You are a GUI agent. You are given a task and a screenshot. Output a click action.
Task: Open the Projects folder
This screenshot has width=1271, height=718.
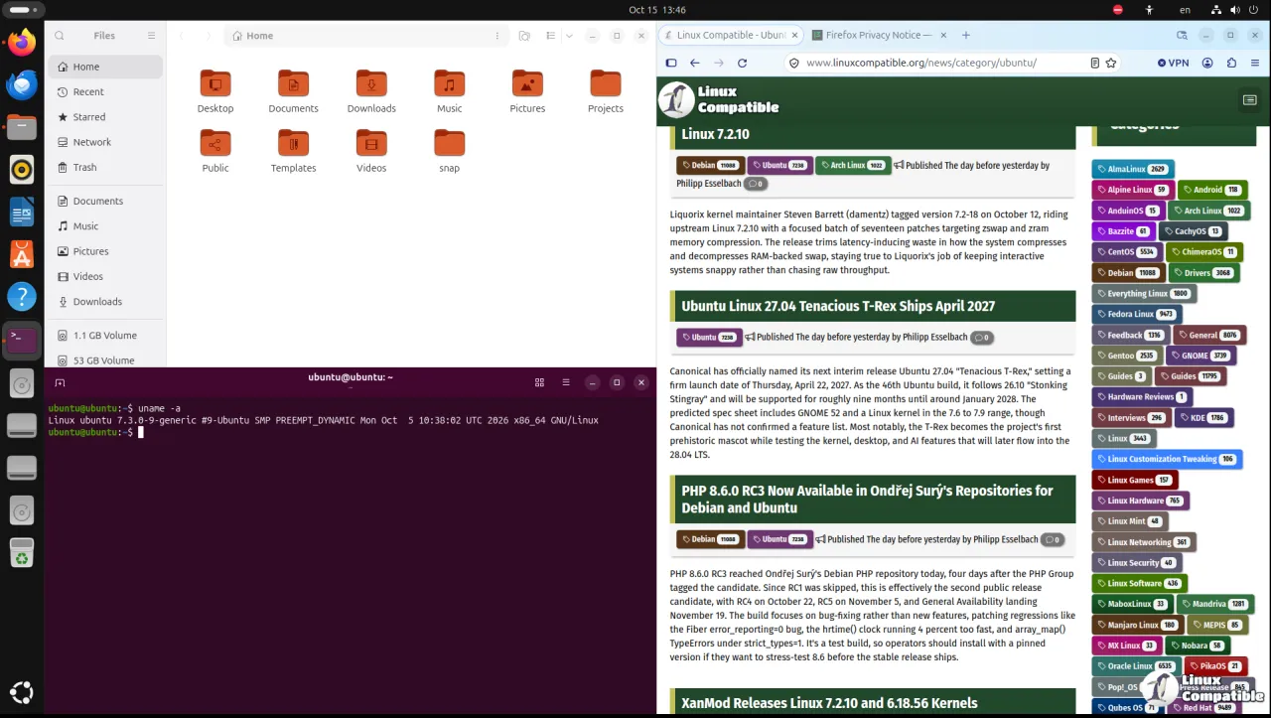point(605,91)
